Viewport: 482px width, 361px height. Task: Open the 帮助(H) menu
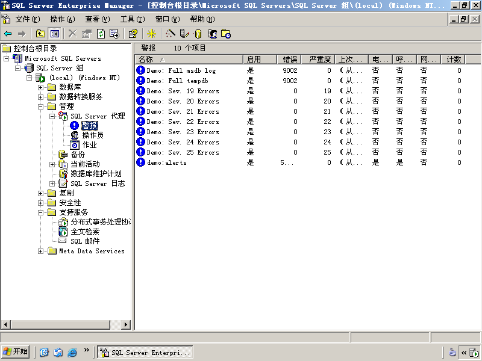pyautogui.click(x=202, y=19)
